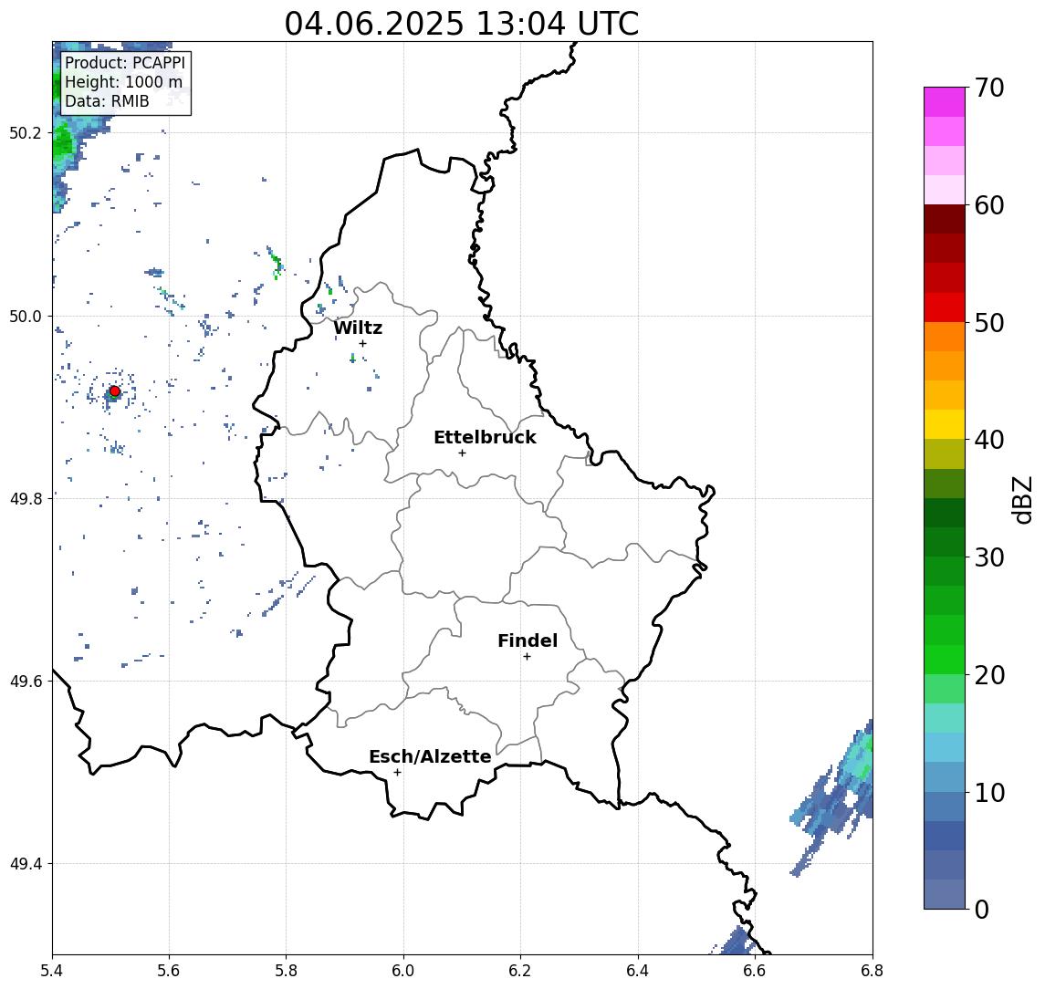Click the Wiltz label
1045x989 pixels.
358,328
